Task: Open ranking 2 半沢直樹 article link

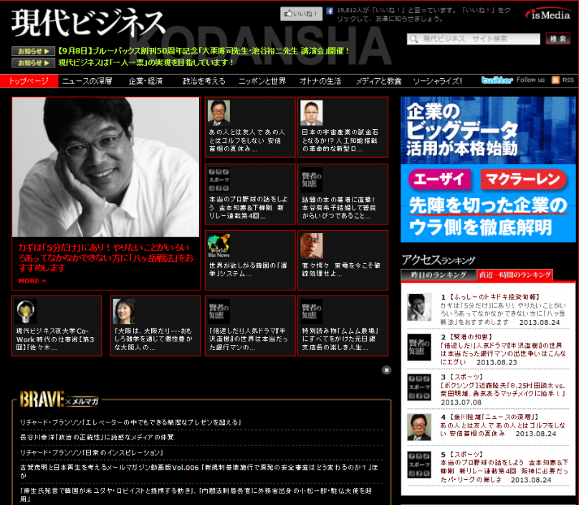Action: [503, 354]
